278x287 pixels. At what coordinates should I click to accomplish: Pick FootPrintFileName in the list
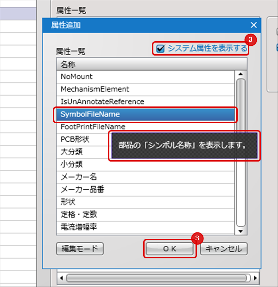[93, 126]
